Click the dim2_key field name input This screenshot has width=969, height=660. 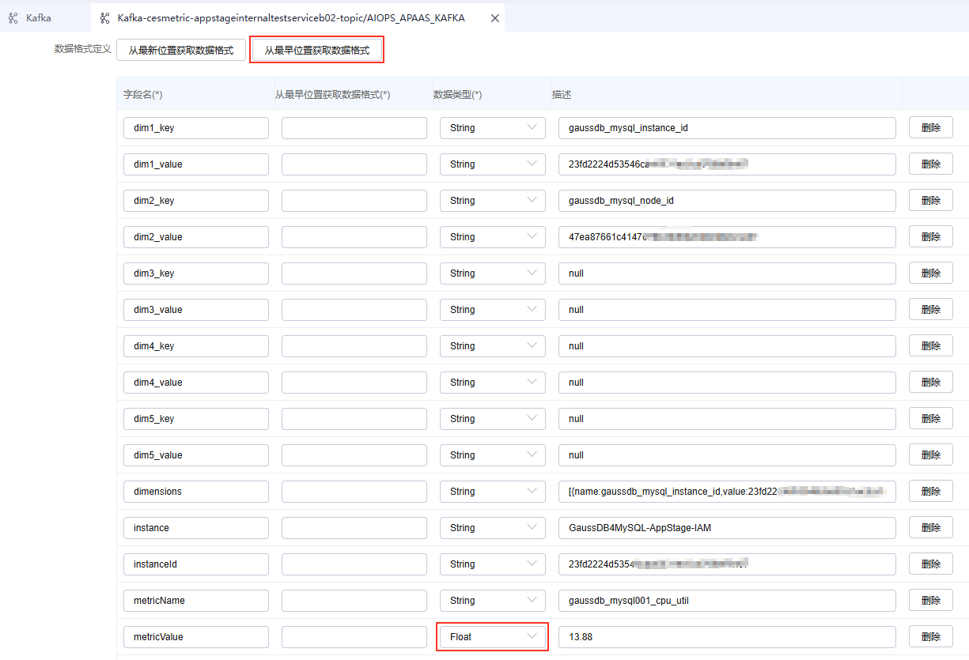[x=195, y=201]
